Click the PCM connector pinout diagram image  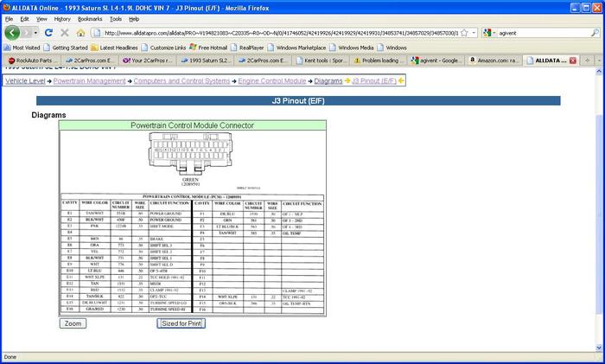click(x=192, y=223)
